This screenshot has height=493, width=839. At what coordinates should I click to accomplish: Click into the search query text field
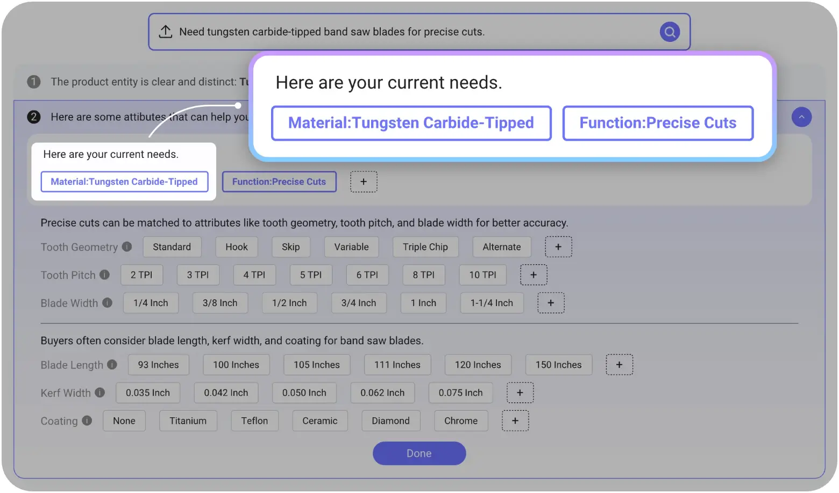pos(409,32)
